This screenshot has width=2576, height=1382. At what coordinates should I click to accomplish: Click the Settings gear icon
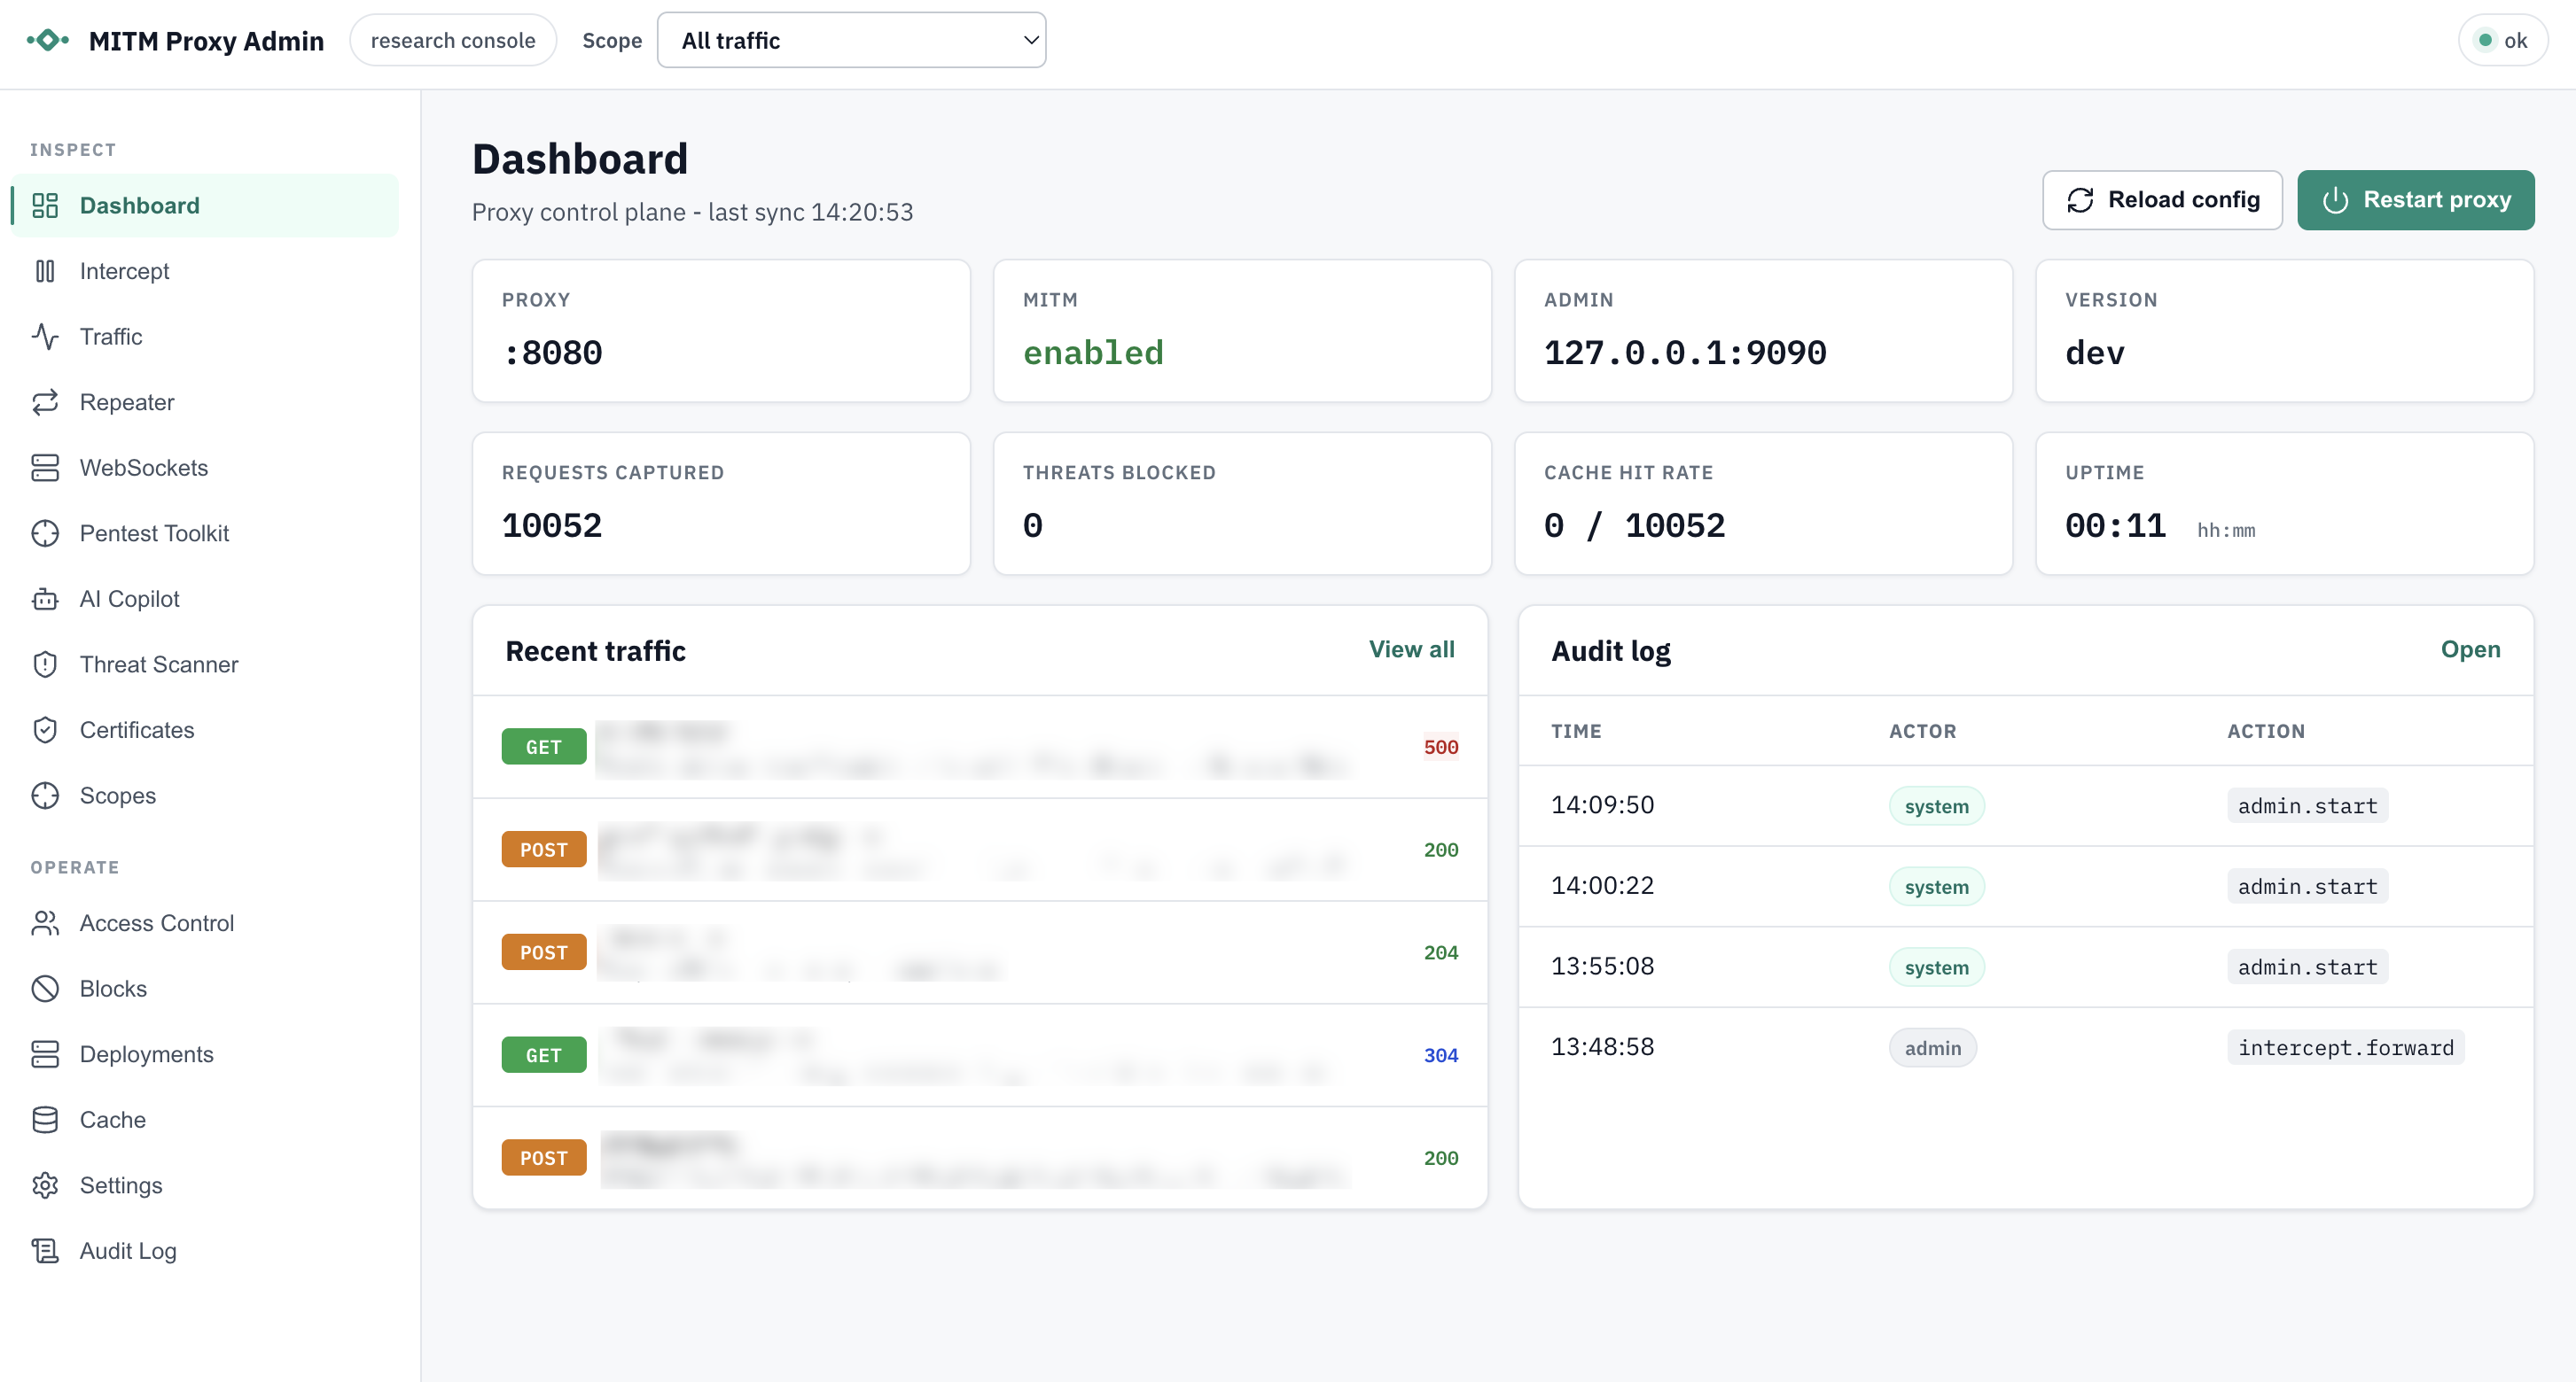[x=45, y=1185]
